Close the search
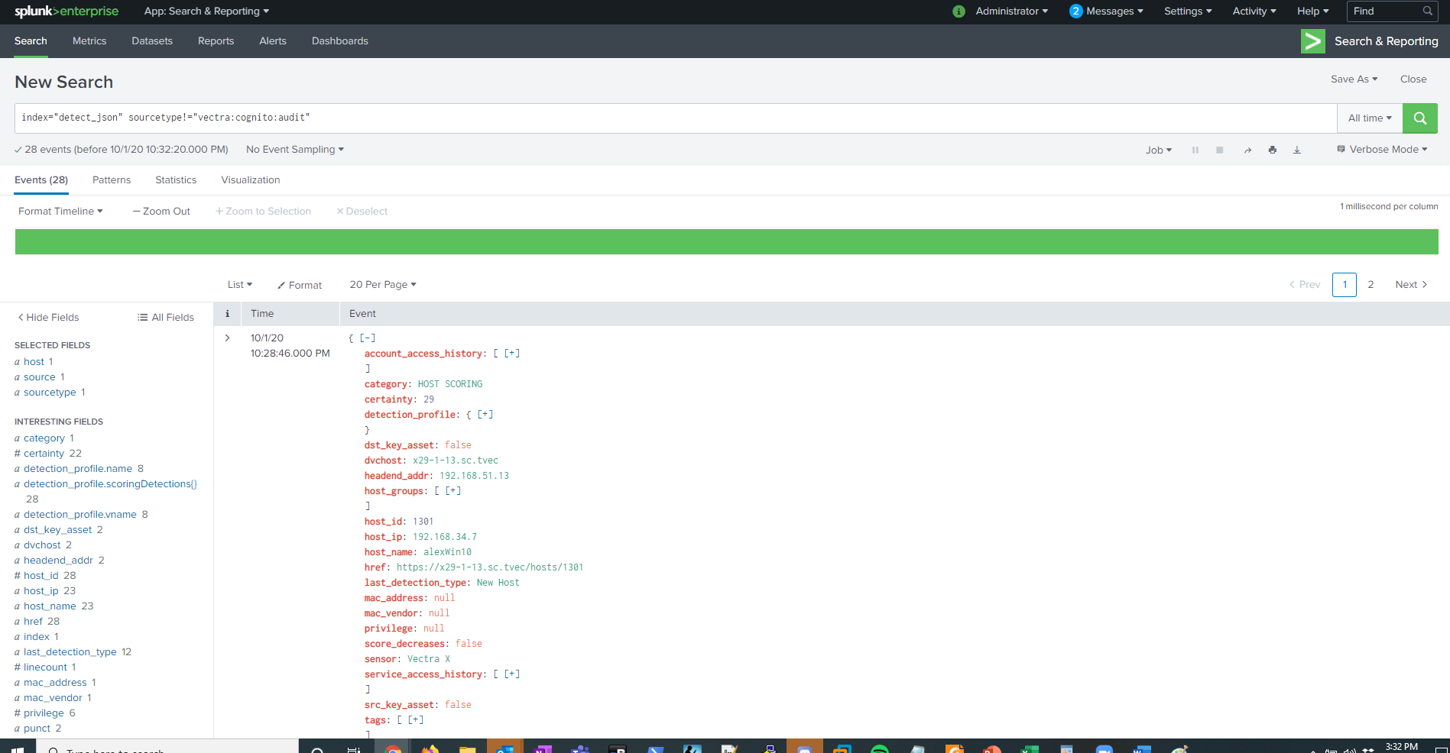Viewport: 1450px width, 753px height. [x=1413, y=79]
